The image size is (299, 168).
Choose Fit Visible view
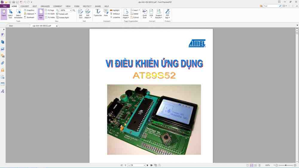pyautogui.click(x=50, y=18)
